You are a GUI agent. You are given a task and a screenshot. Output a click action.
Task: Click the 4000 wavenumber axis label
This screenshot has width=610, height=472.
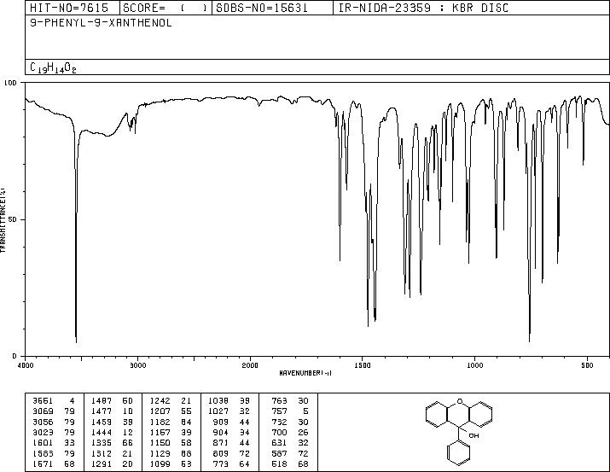(x=26, y=365)
